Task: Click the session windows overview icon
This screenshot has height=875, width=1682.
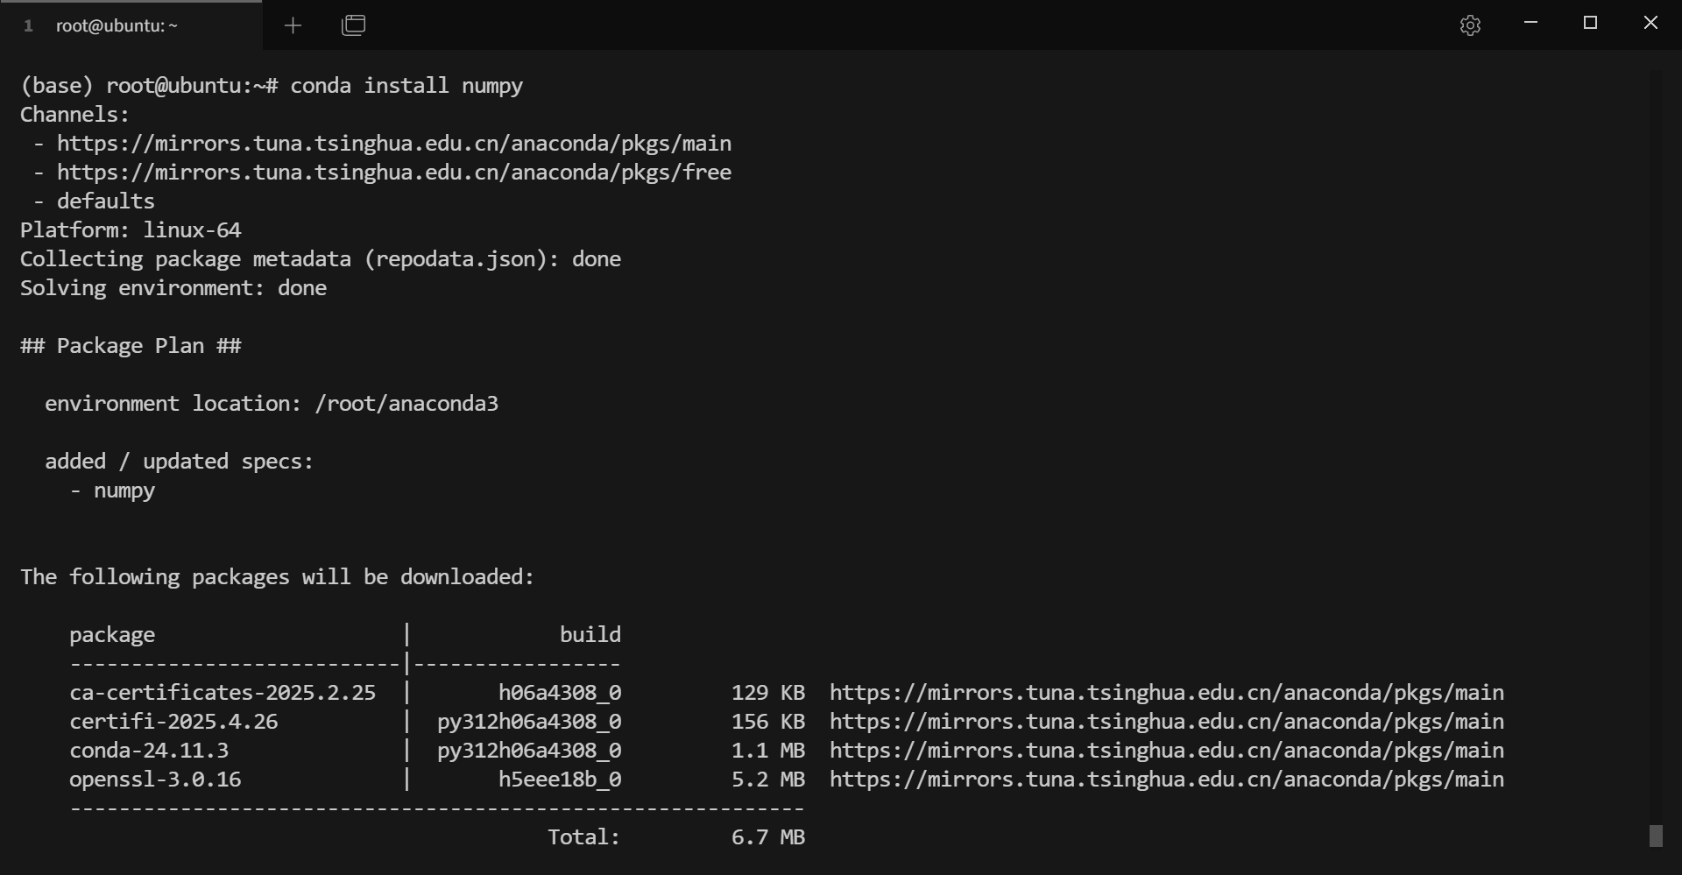Action: coord(353,25)
